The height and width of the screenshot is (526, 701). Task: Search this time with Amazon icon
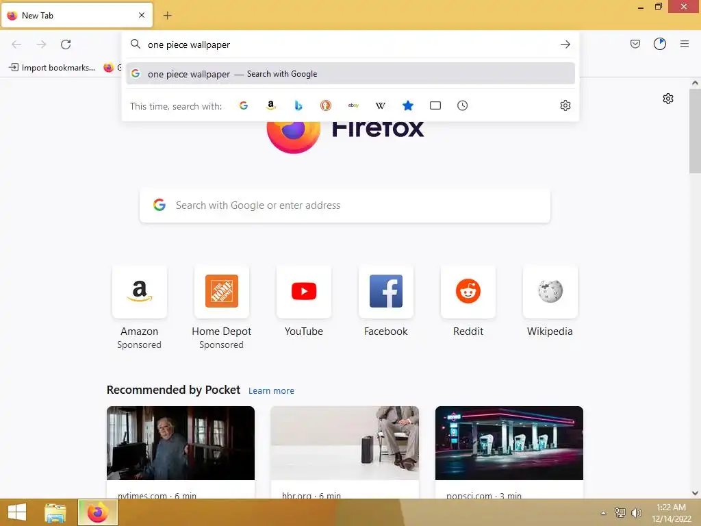(271, 105)
